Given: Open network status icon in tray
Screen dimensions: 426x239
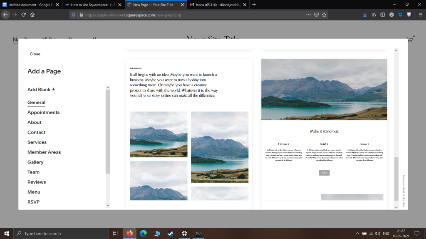Looking at the screenshot, I should [x=371, y=233].
